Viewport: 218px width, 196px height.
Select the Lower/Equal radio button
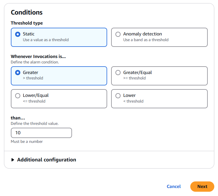pos(18,96)
